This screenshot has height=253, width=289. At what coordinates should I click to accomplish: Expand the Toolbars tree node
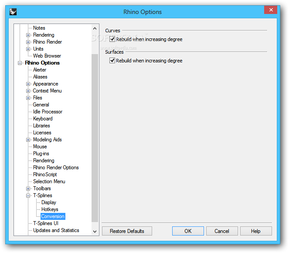[x=28, y=188]
